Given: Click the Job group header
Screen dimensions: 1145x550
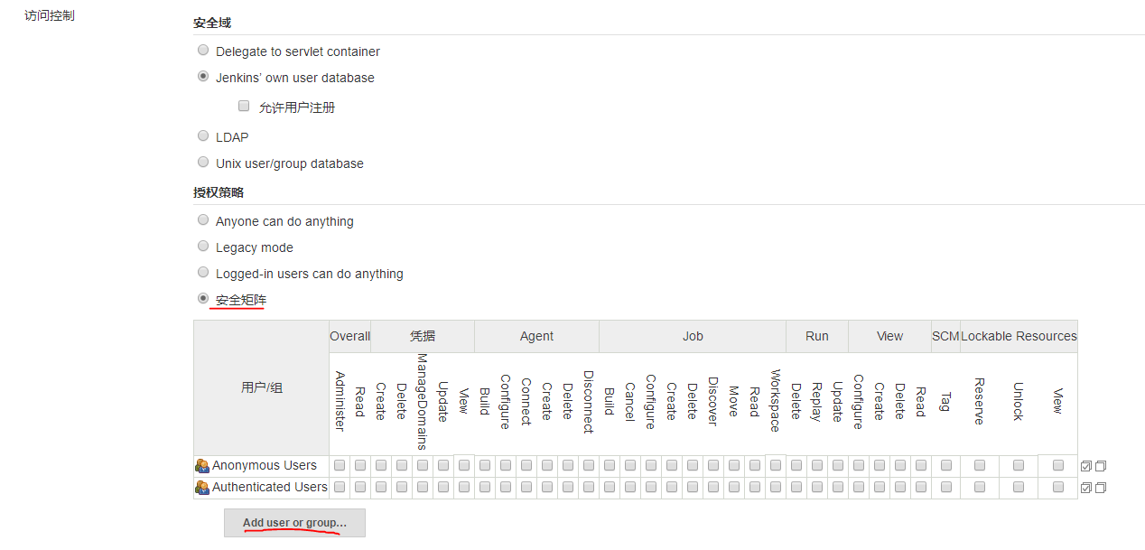Looking at the screenshot, I should click(x=693, y=336).
